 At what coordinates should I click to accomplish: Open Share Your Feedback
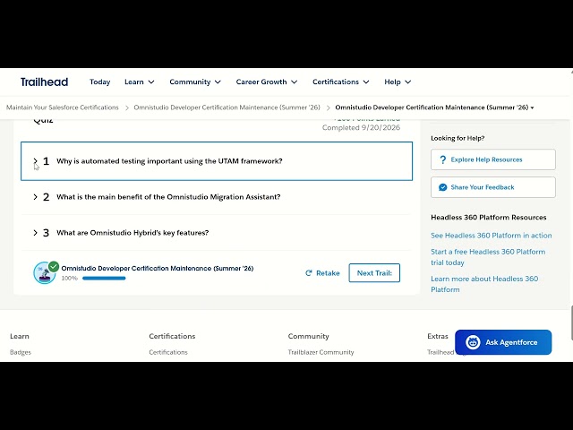coord(493,187)
